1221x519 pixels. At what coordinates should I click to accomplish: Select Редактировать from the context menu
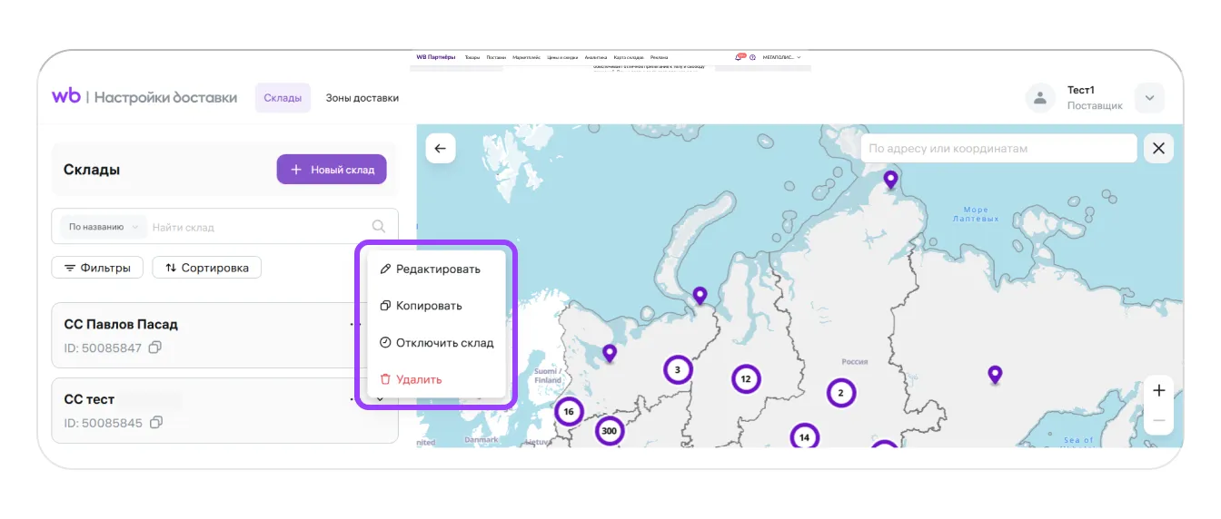[431, 269]
